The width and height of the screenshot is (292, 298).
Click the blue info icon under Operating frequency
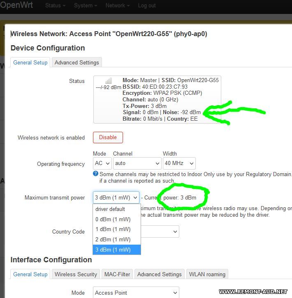pos(96,174)
